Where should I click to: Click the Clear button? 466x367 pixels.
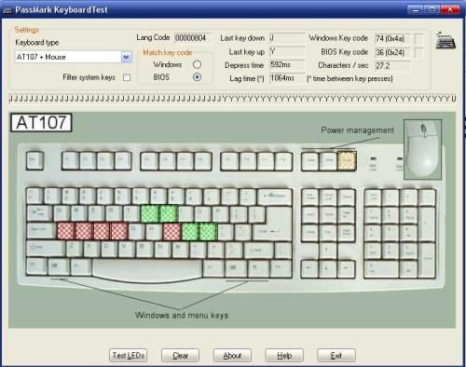pos(180,356)
